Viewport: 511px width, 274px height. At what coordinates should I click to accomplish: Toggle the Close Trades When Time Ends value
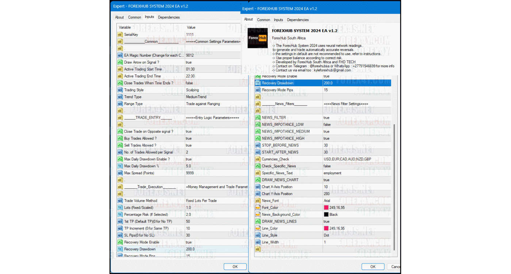[x=189, y=83]
